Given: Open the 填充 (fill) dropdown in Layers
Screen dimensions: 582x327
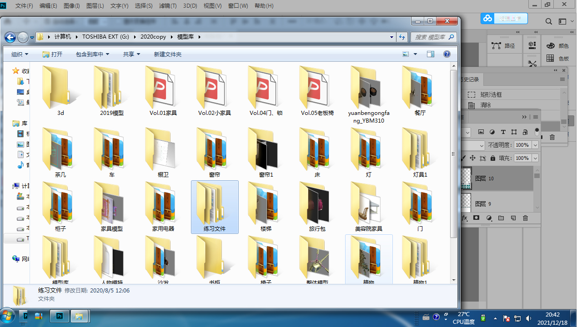Looking at the screenshot, I should pos(535,158).
